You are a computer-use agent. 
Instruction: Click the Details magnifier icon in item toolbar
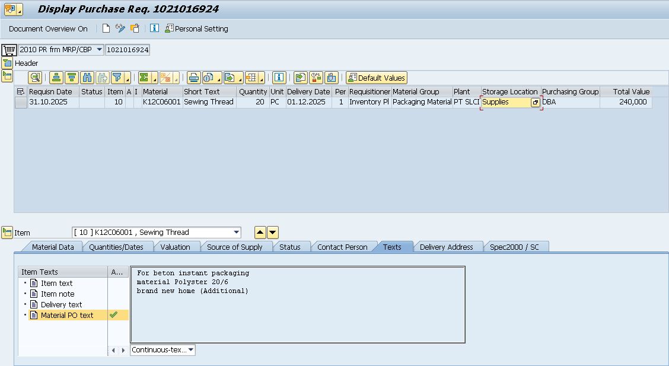pyautogui.click(x=35, y=78)
